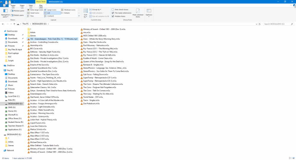Switch layout to Details view
Screen dimensions: 296x160
click(x=65, y=13)
